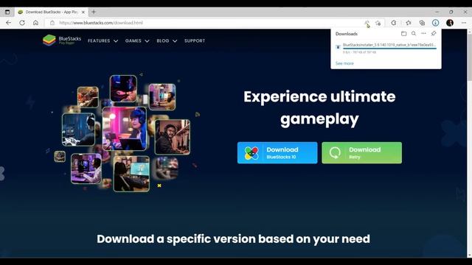The width and height of the screenshot is (472, 265).
Task: Open the user profile avatar
Action: click(x=450, y=23)
